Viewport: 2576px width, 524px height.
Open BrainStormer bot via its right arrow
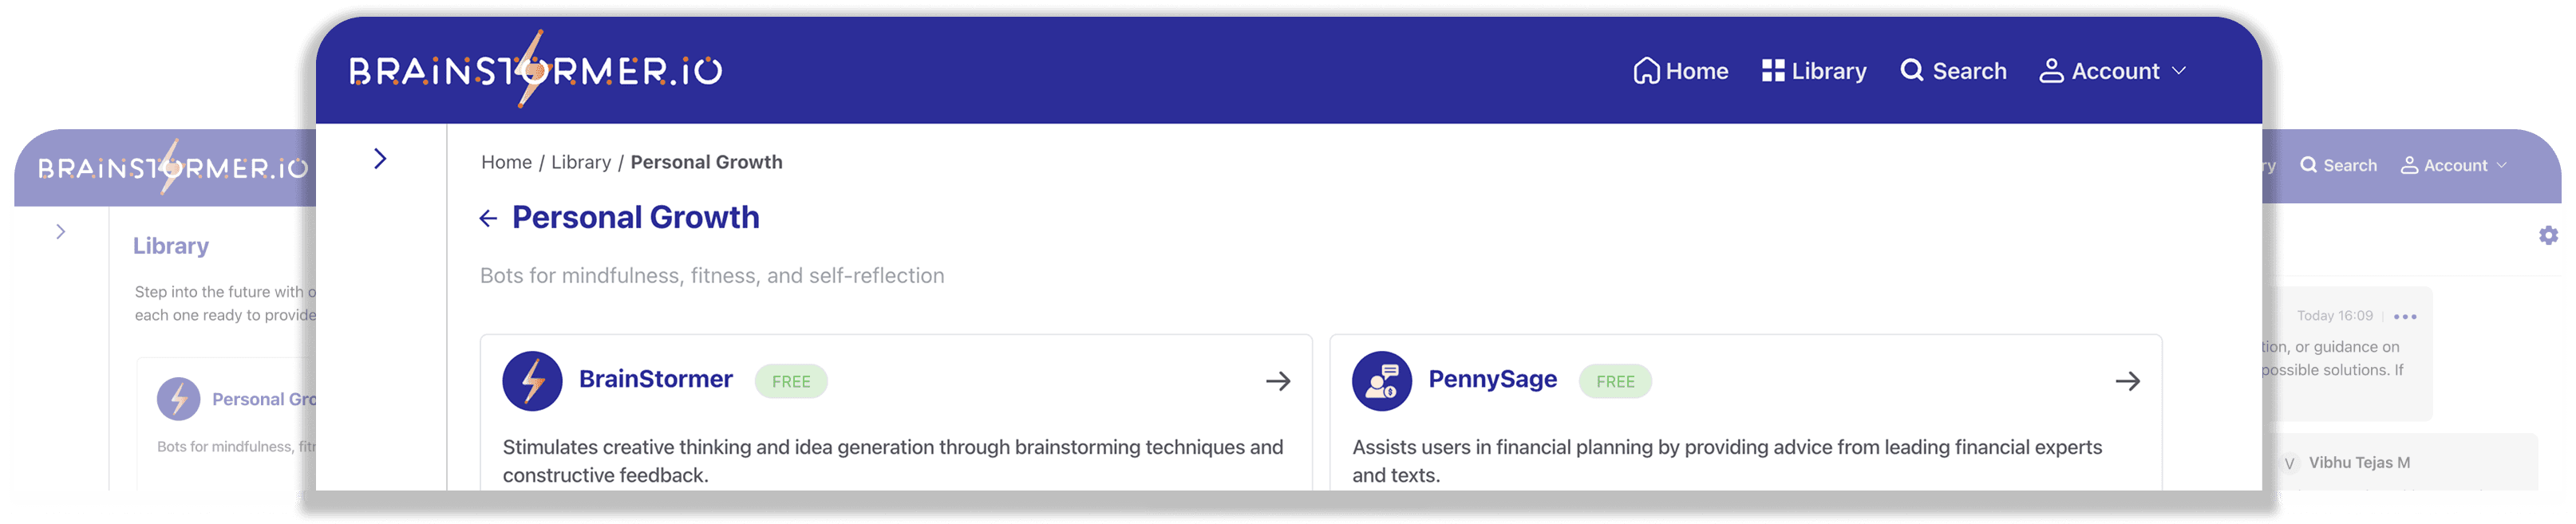(1278, 381)
